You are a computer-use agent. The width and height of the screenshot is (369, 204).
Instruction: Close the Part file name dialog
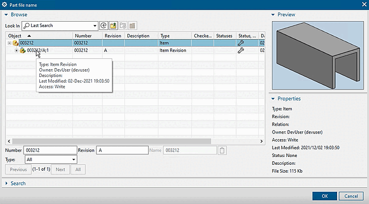(x=364, y=5)
